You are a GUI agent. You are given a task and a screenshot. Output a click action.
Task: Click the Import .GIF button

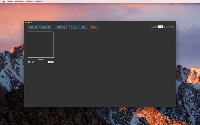coord(33,27)
